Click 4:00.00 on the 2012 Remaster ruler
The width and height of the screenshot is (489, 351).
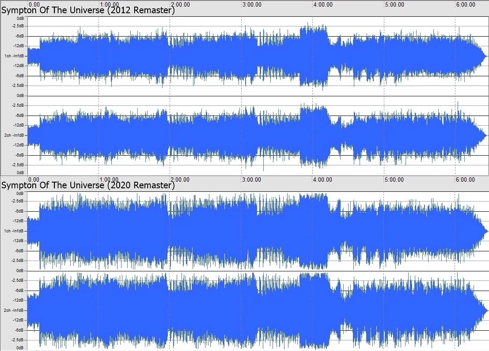323,4
